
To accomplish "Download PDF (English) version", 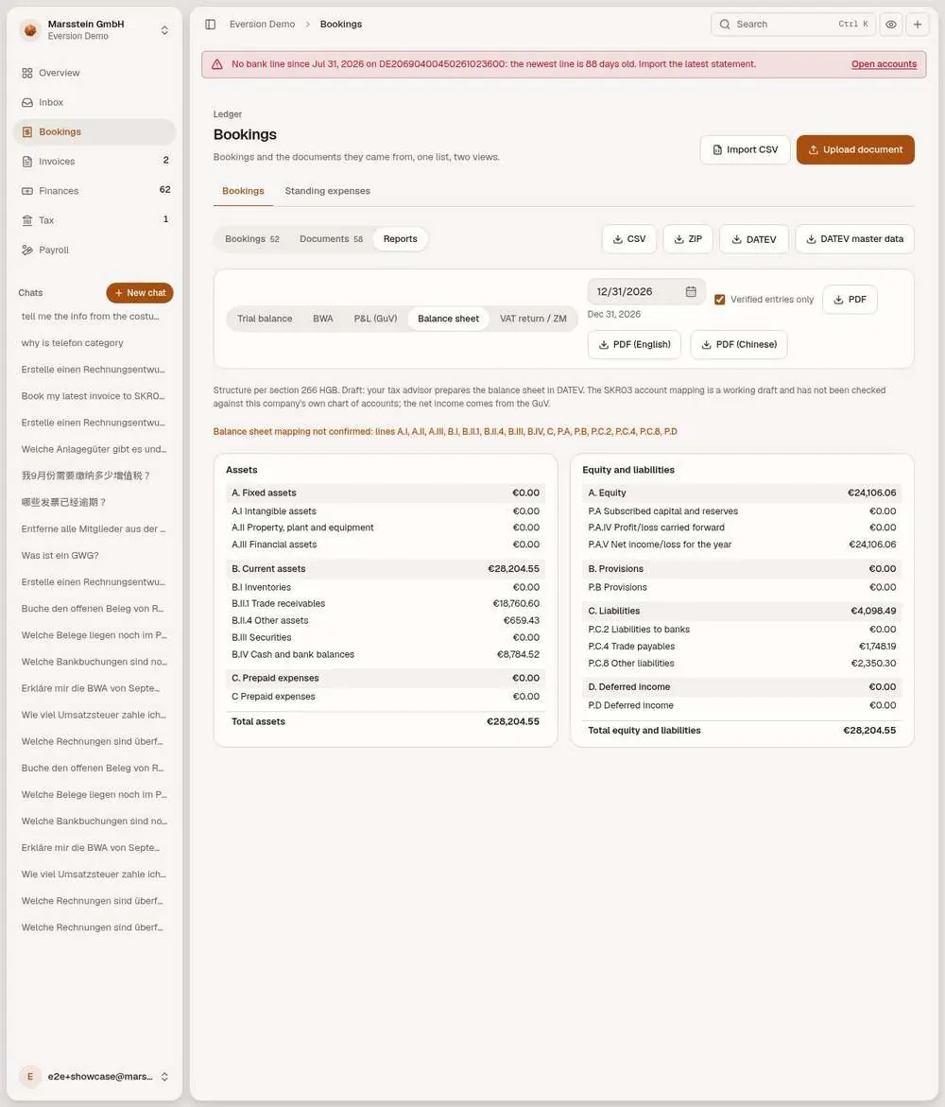I will (634, 344).
